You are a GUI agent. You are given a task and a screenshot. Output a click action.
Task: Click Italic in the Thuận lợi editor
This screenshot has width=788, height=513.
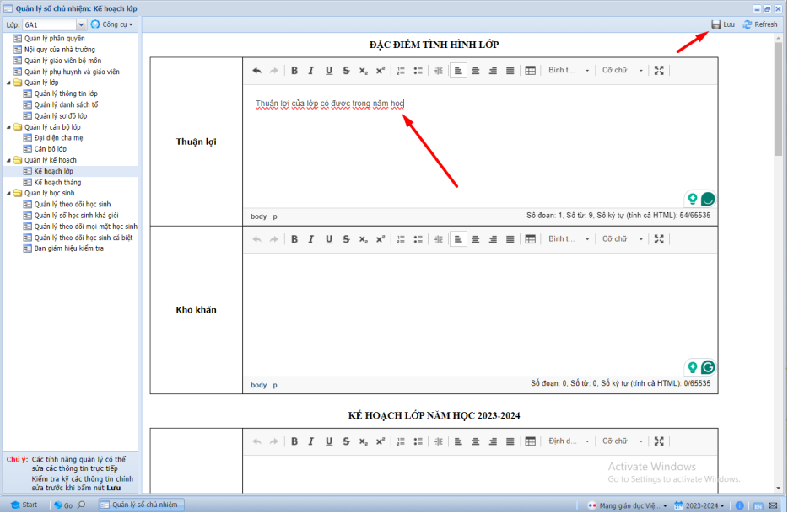311,71
